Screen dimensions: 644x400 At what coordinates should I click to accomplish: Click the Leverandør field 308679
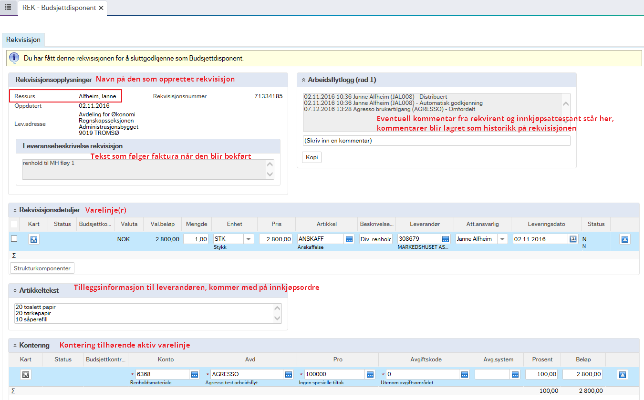(x=419, y=239)
